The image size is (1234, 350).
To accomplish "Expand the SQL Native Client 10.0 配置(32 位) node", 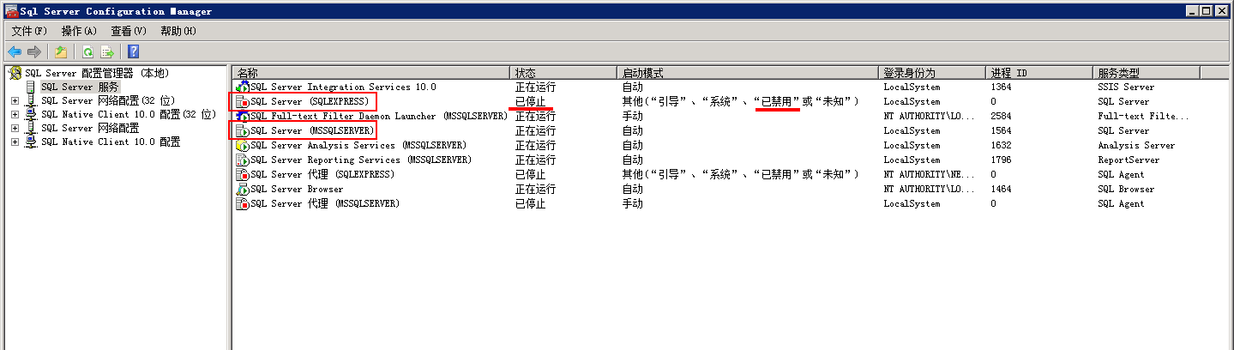I will [x=15, y=114].
